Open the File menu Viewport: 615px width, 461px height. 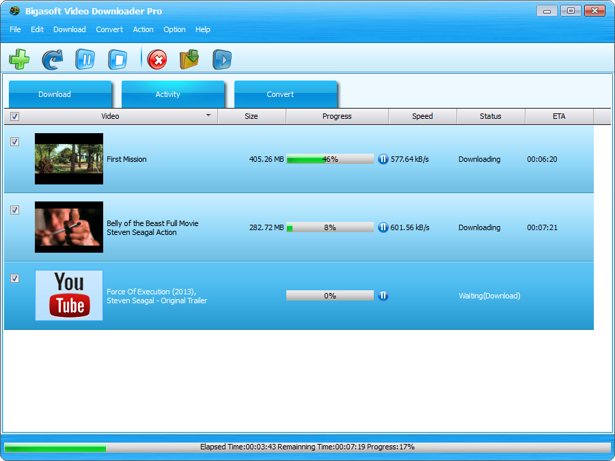pyautogui.click(x=15, y=29)
